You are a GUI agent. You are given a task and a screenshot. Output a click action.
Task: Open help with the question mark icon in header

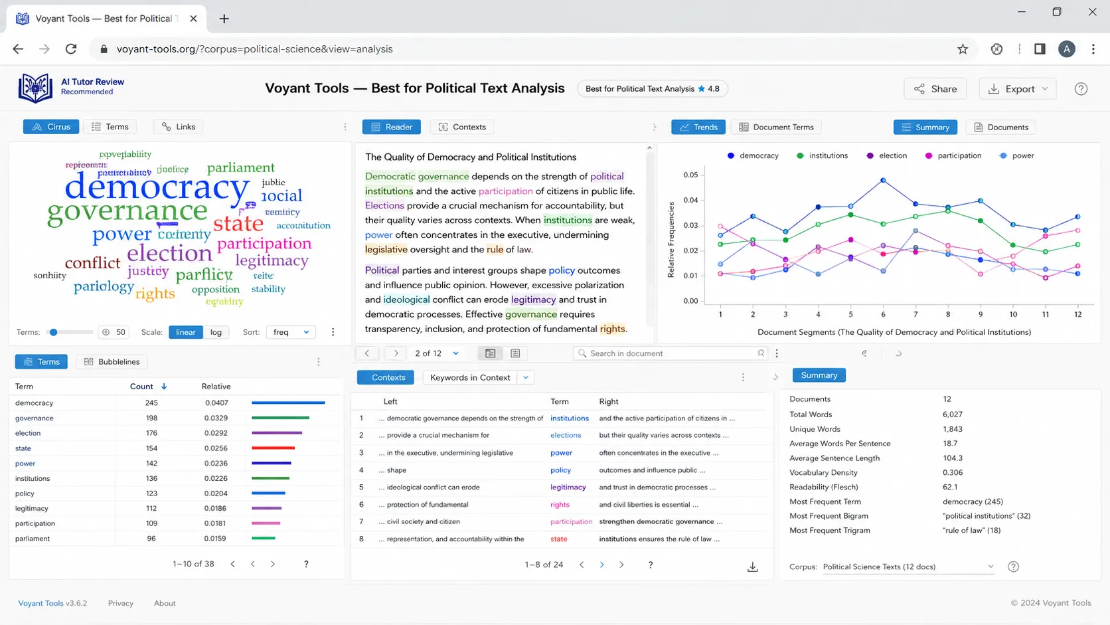(x=1081, y=89)
